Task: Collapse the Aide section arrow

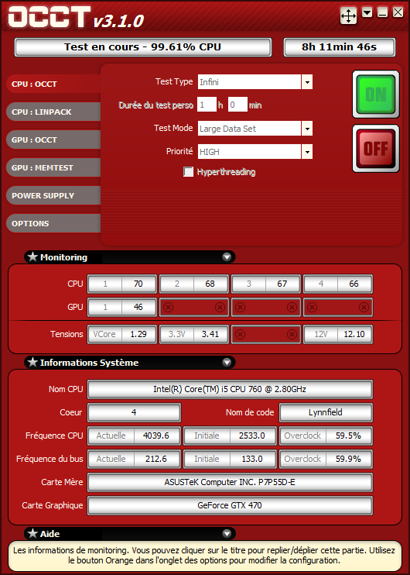Action: pos(227,534)
